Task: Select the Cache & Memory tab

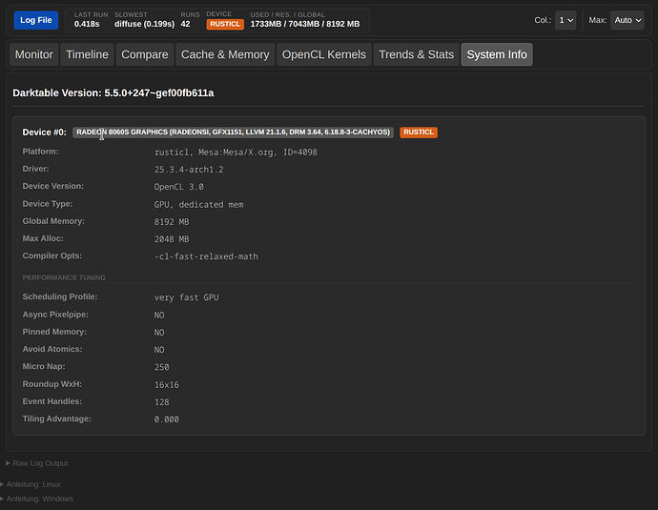Action: [x=225, y=55]
